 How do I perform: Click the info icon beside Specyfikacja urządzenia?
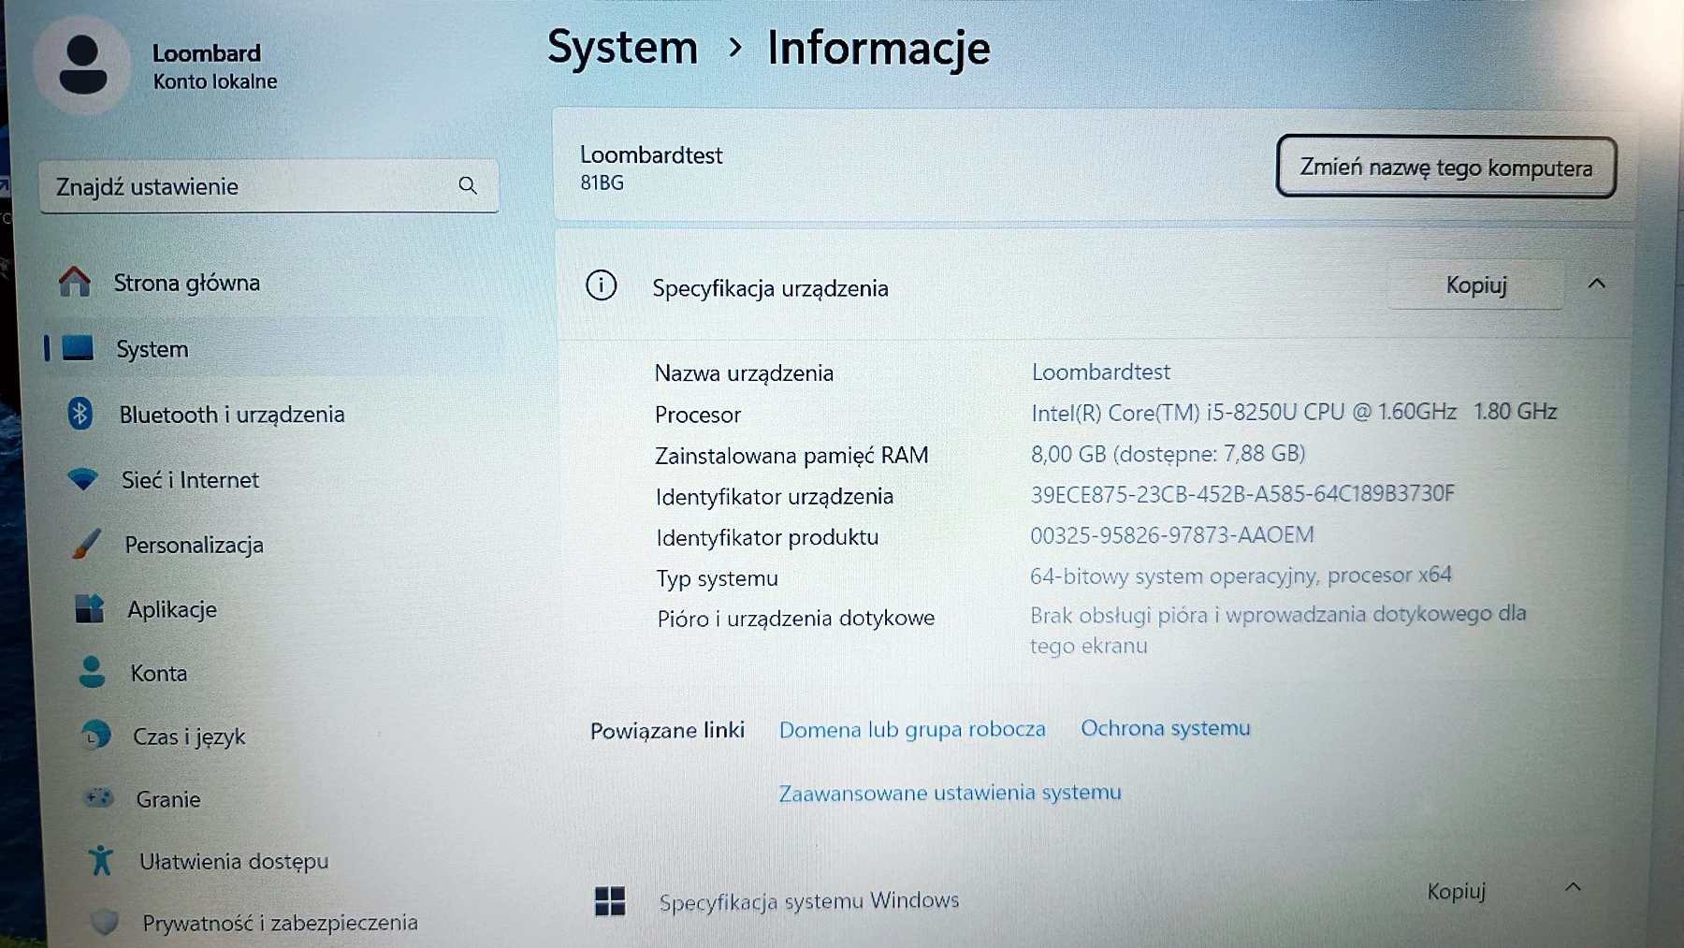[602, 284]
